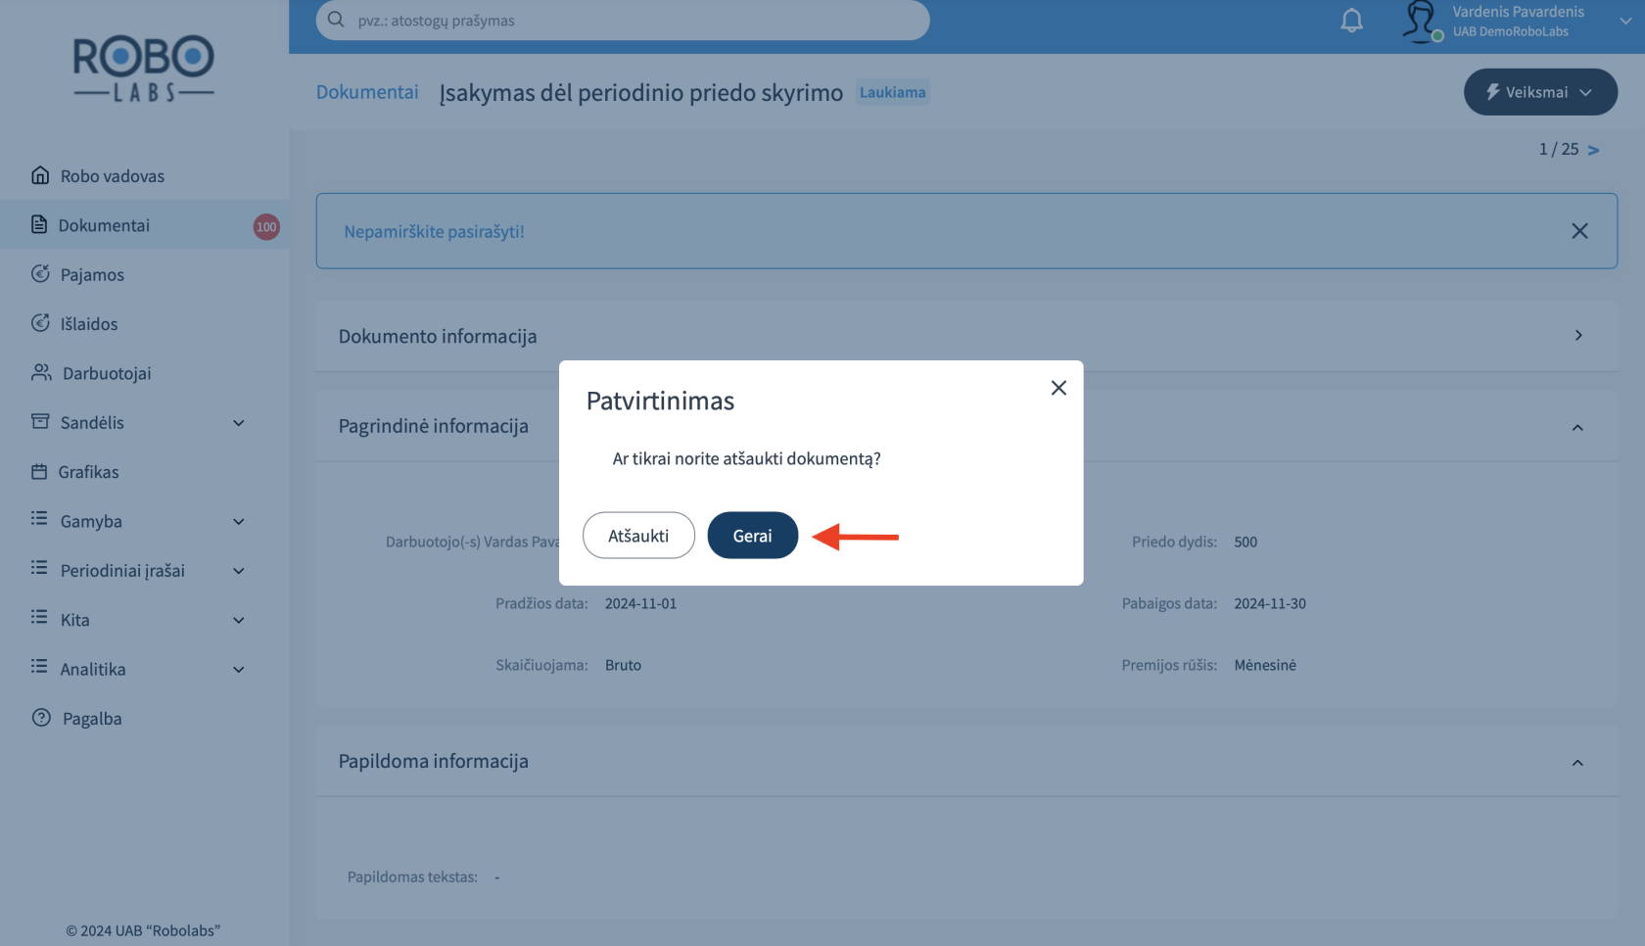
Task: Click the Kita list icon
Action: coord(39,616)
